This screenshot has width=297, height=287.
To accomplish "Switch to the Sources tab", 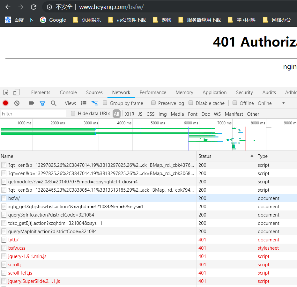I will click(94, 92).
